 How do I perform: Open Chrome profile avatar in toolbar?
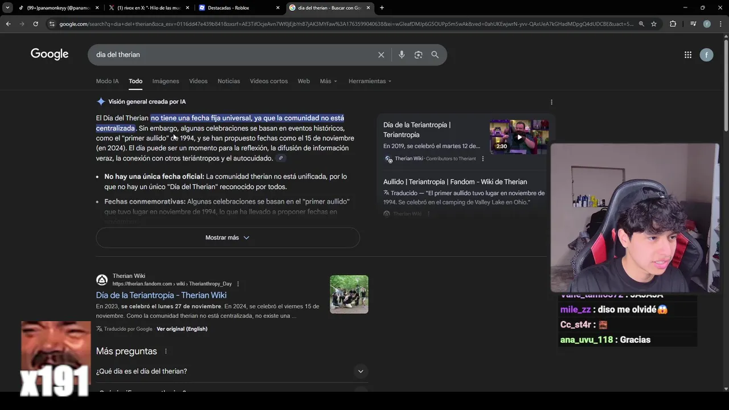click(x=707, y=24)
